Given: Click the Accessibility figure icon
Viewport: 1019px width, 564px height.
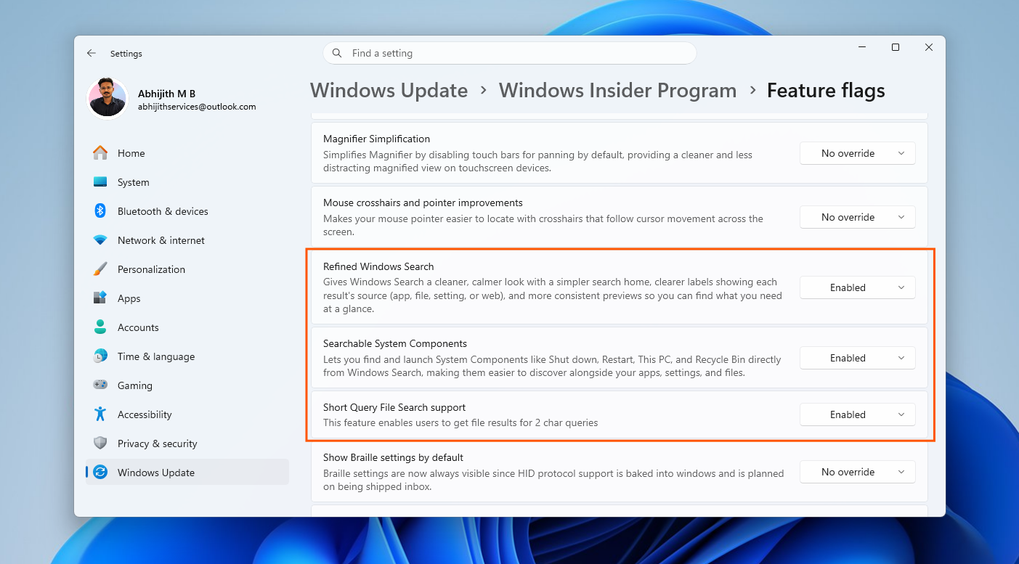Looking at the screenshot, I should point(100,414).
